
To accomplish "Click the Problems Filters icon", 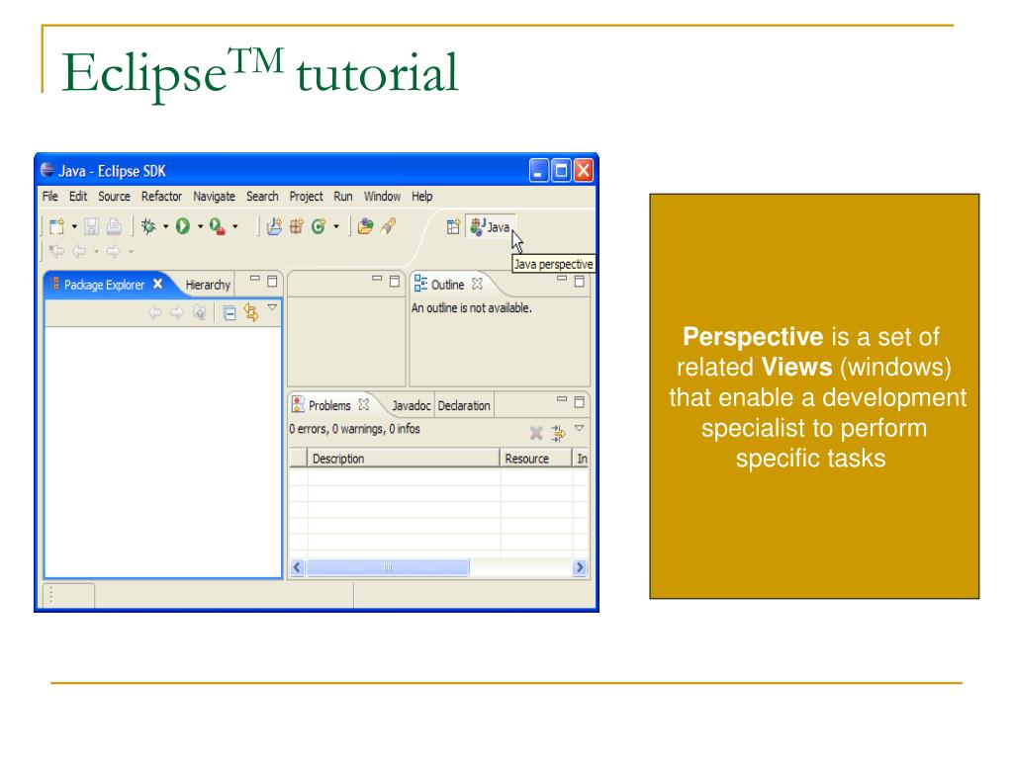I will [558, 433].
